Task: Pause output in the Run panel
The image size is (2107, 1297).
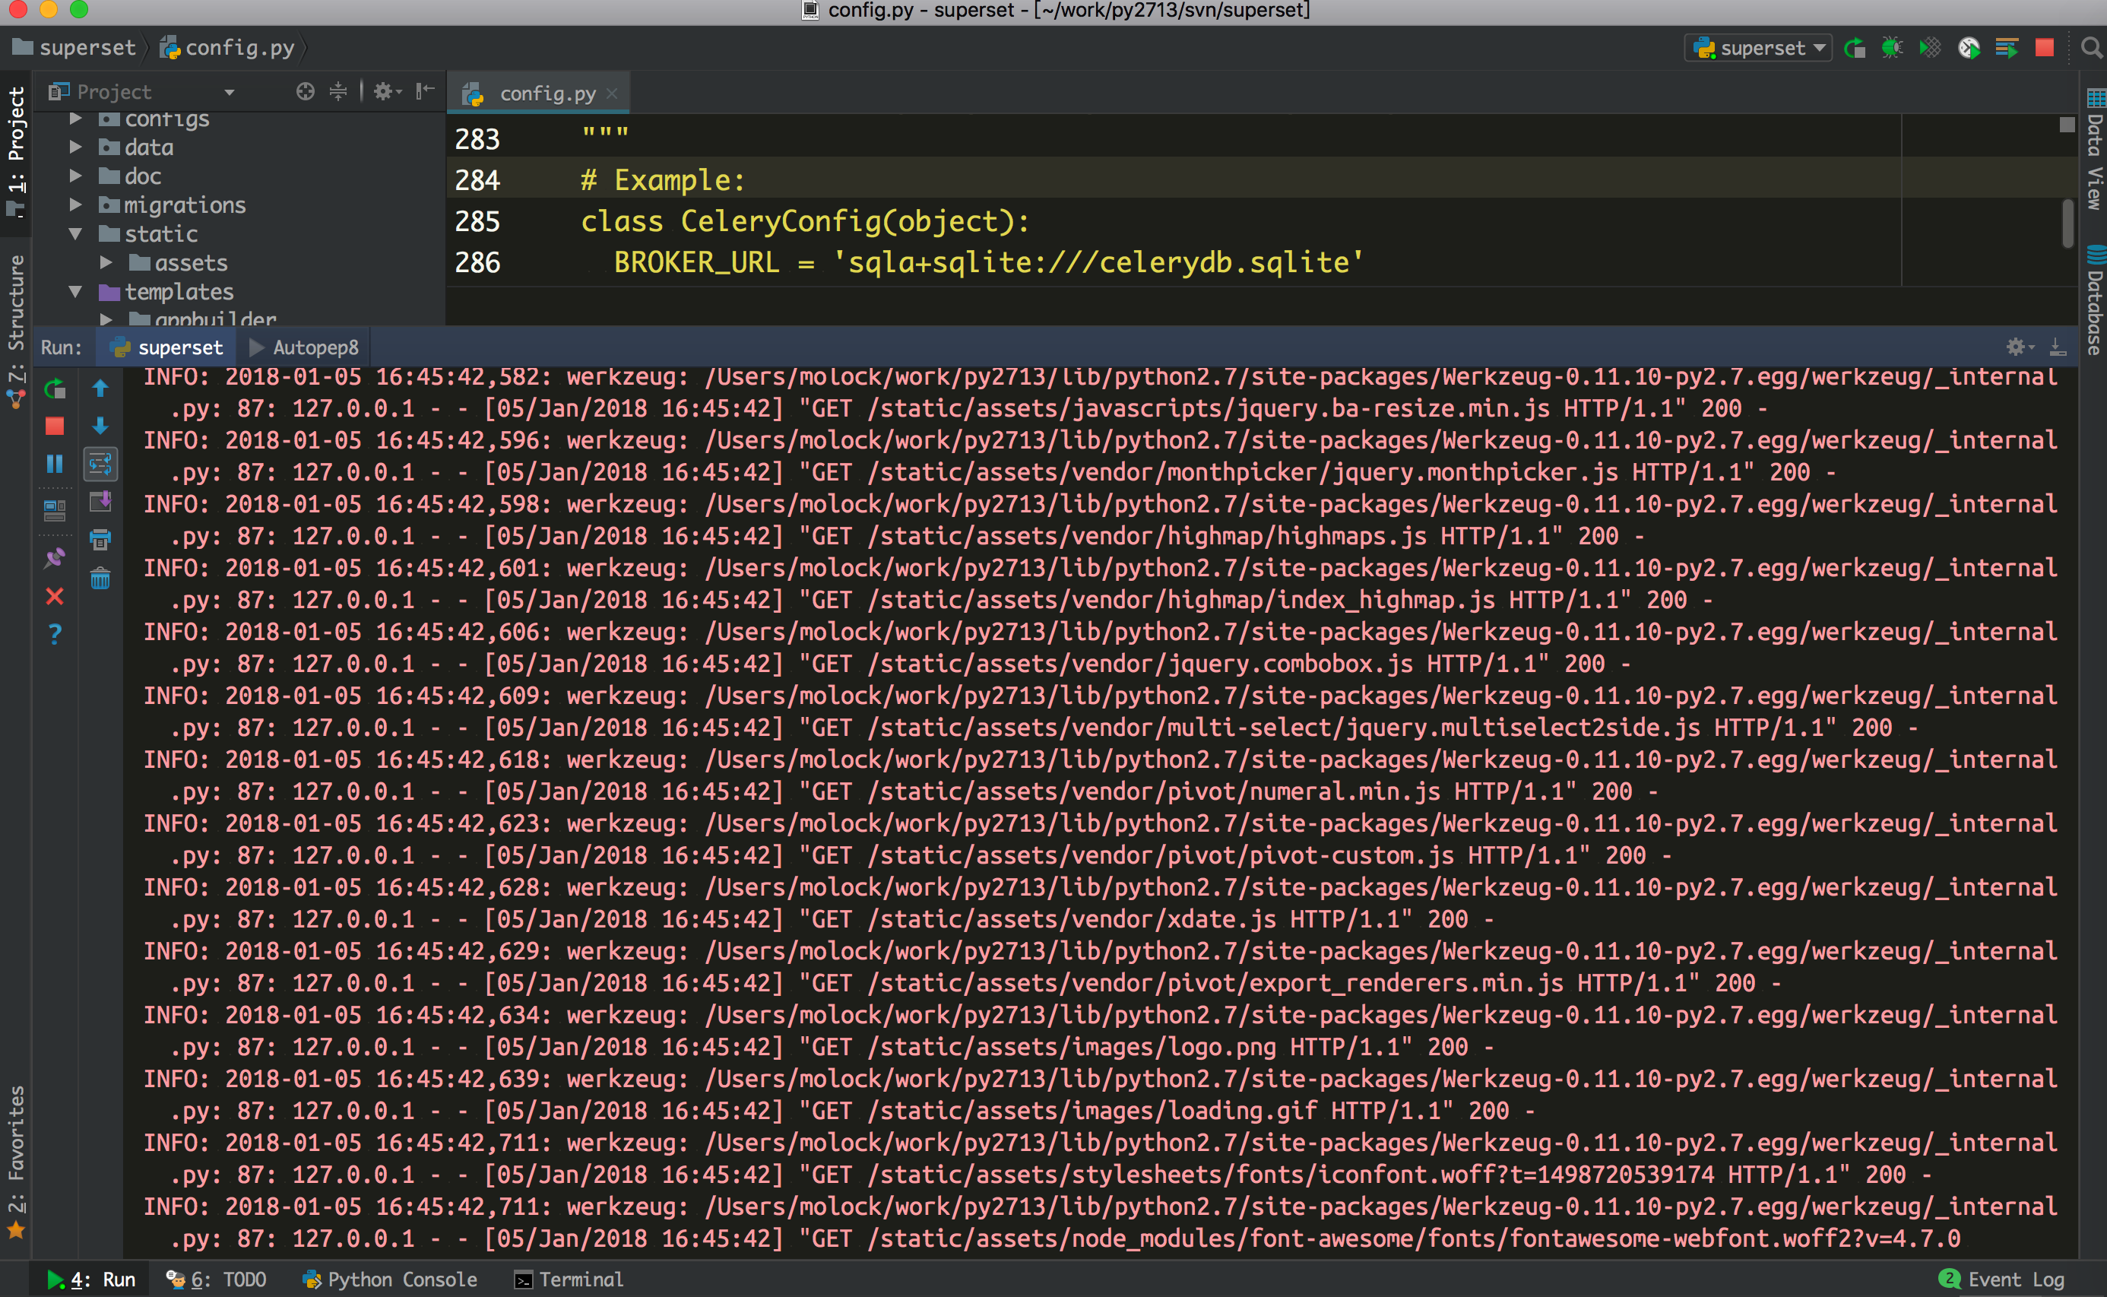Action: (54, 464)
